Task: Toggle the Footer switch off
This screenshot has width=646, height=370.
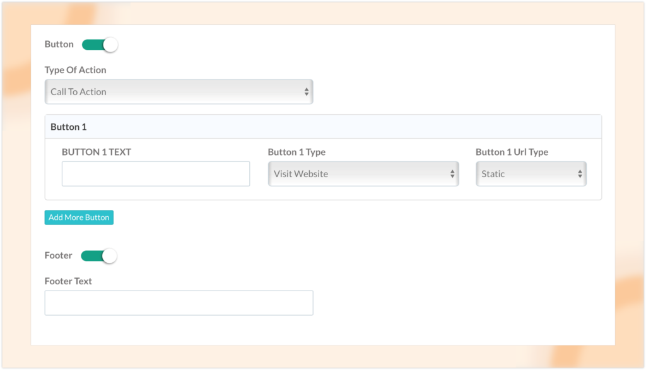Action: pyautogui.click(x=99, y=255)
